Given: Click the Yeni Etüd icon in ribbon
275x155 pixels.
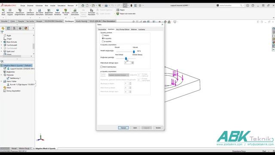Looking at the screenshot, I should [x=3, y=10].
